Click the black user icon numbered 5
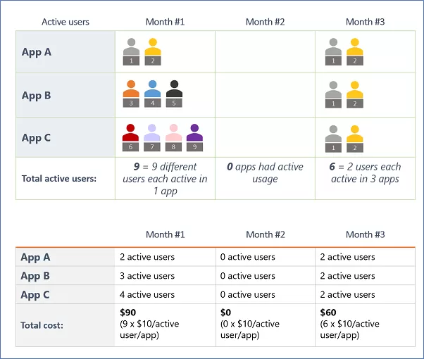The width and height of the screenshot is (424, 359). [x=174, y=94]
